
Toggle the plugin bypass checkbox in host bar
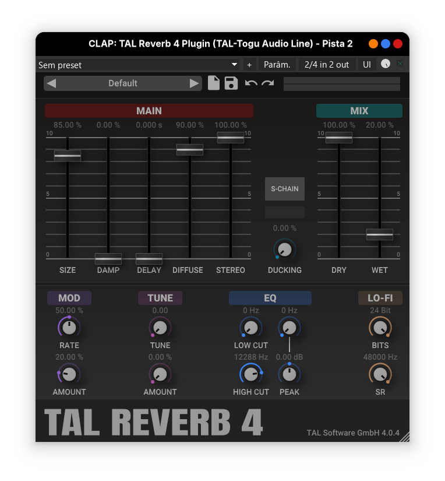400,64
